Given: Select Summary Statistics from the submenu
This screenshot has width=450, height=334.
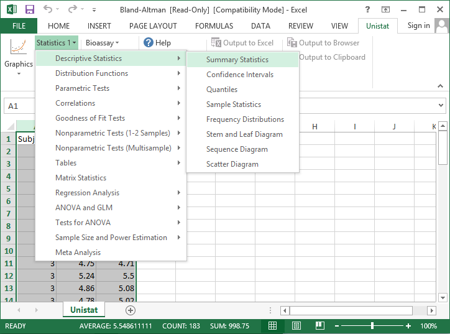Looking at the screenshot, I should 242,60.
